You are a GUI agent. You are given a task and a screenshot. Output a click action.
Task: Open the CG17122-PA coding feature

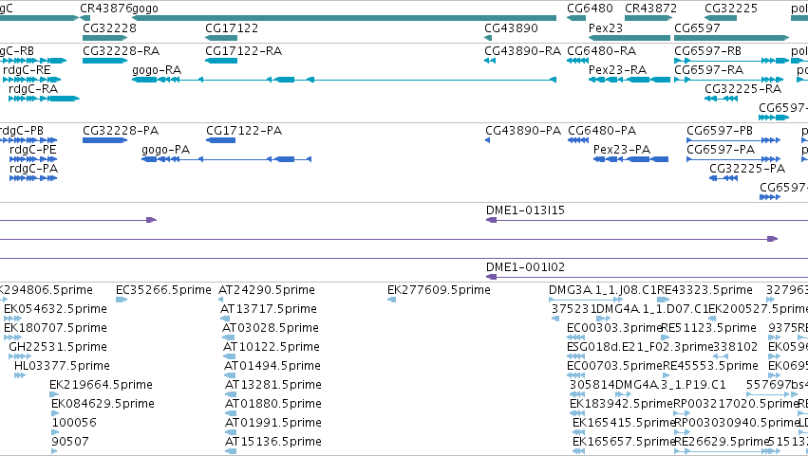coord(220,140)
